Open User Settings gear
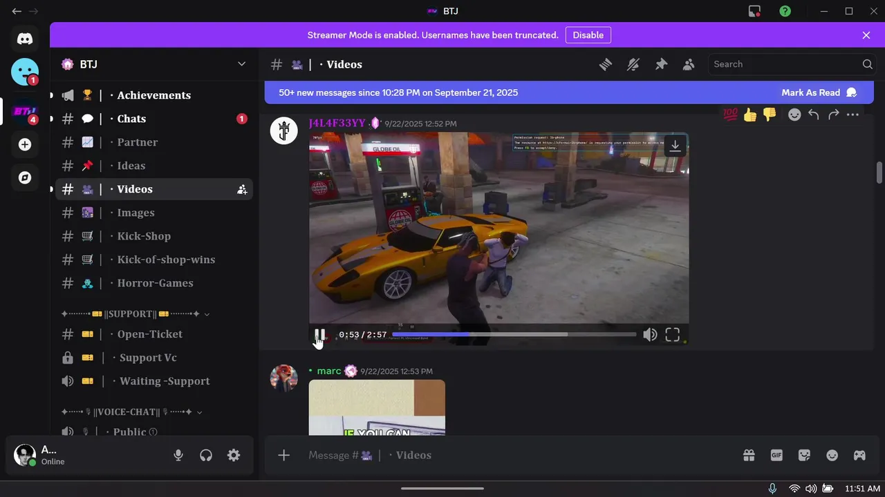The width and height of the screenshot is (885, 497). pos(234,456)
